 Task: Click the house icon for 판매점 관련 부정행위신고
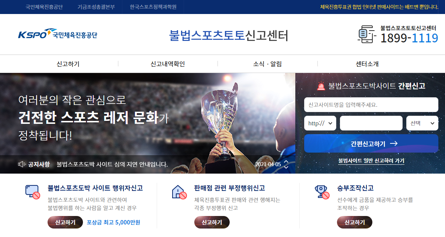point(179,192)
